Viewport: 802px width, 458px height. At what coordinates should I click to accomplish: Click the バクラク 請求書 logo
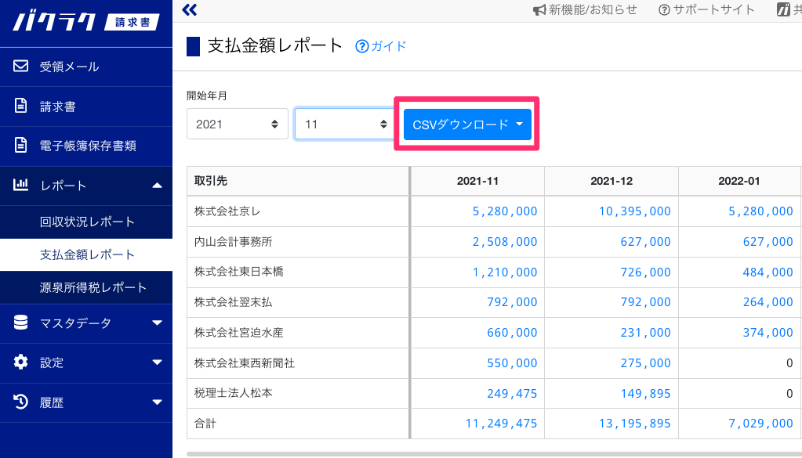coord(86,23)
